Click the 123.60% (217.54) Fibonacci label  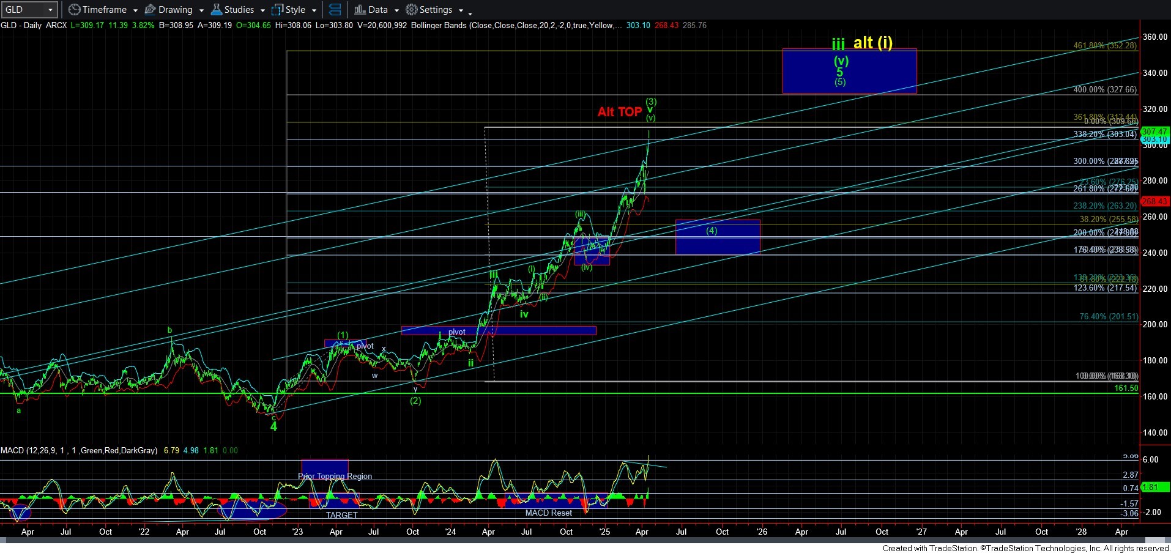click(1105, 288)
